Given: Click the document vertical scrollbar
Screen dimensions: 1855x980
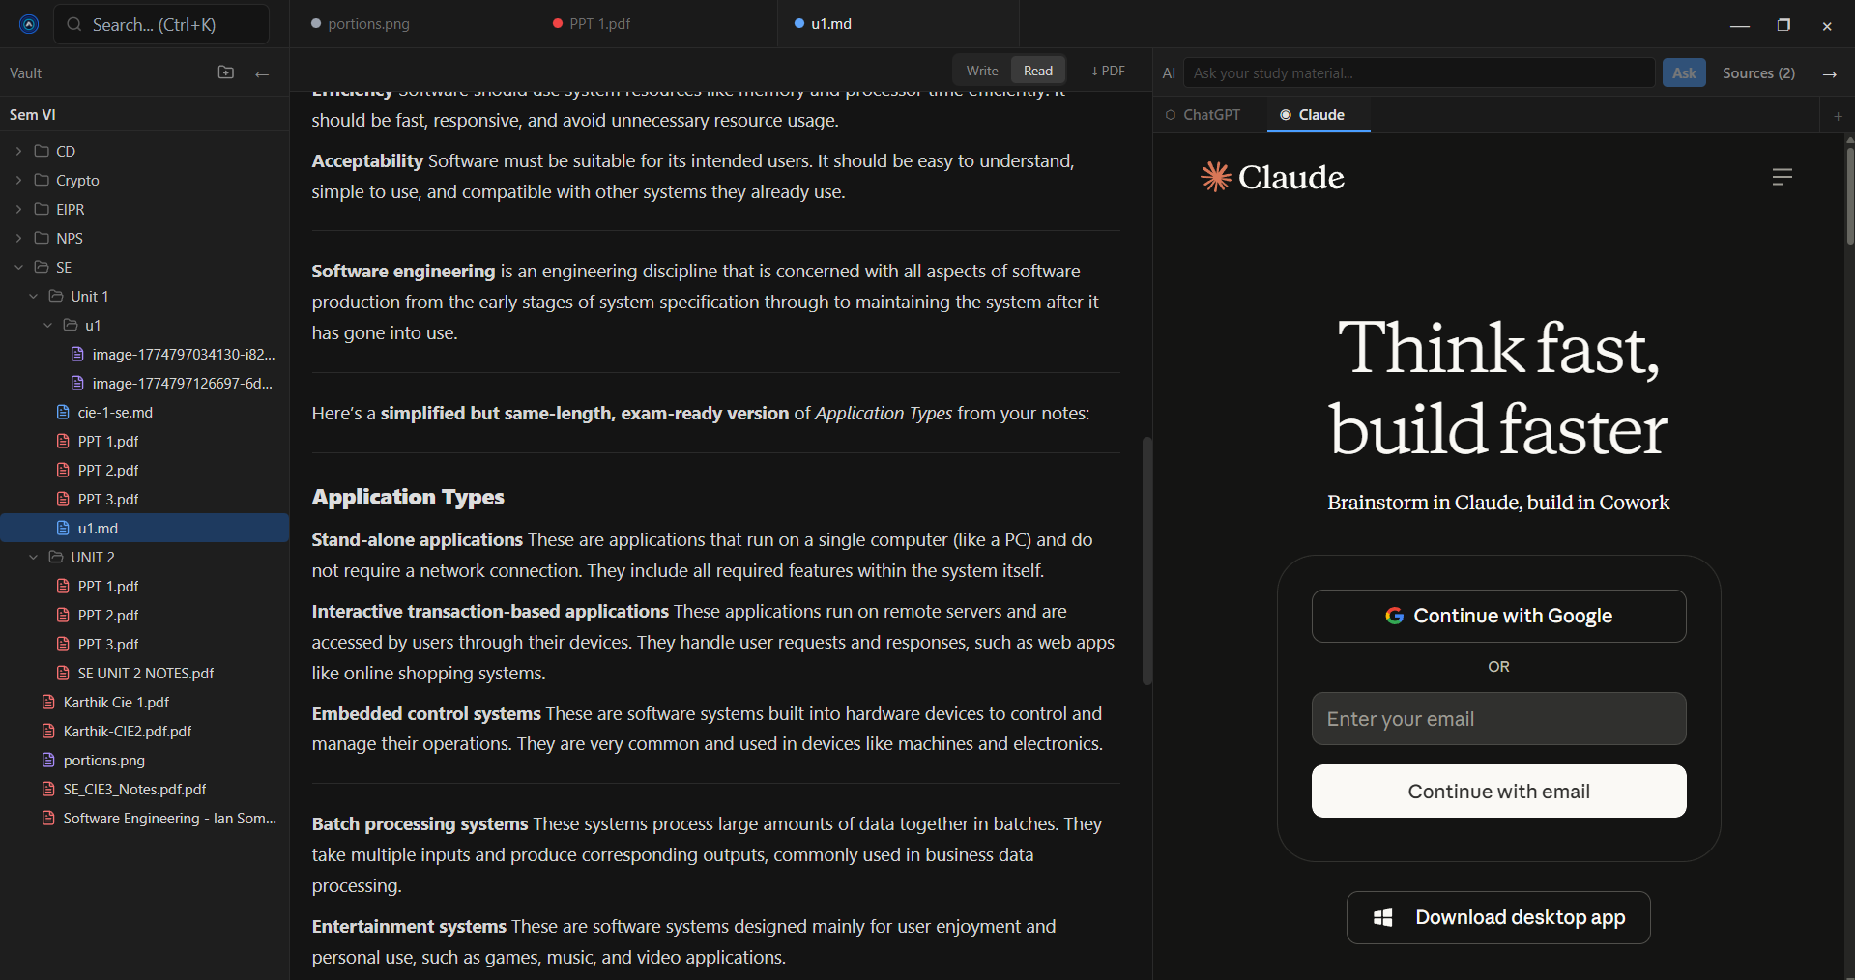Looking at the screenshot, I should click(x=1147, y=561).
